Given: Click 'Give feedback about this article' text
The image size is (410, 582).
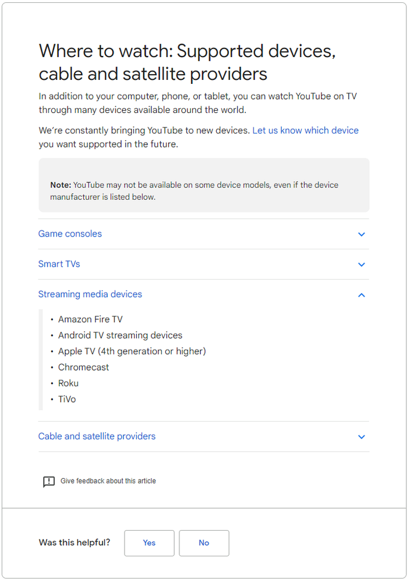Looking at the screenshot, I should tap(108, 481).
